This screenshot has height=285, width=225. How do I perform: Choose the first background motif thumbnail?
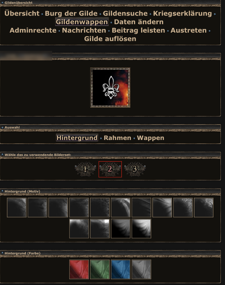pos(17,208)
